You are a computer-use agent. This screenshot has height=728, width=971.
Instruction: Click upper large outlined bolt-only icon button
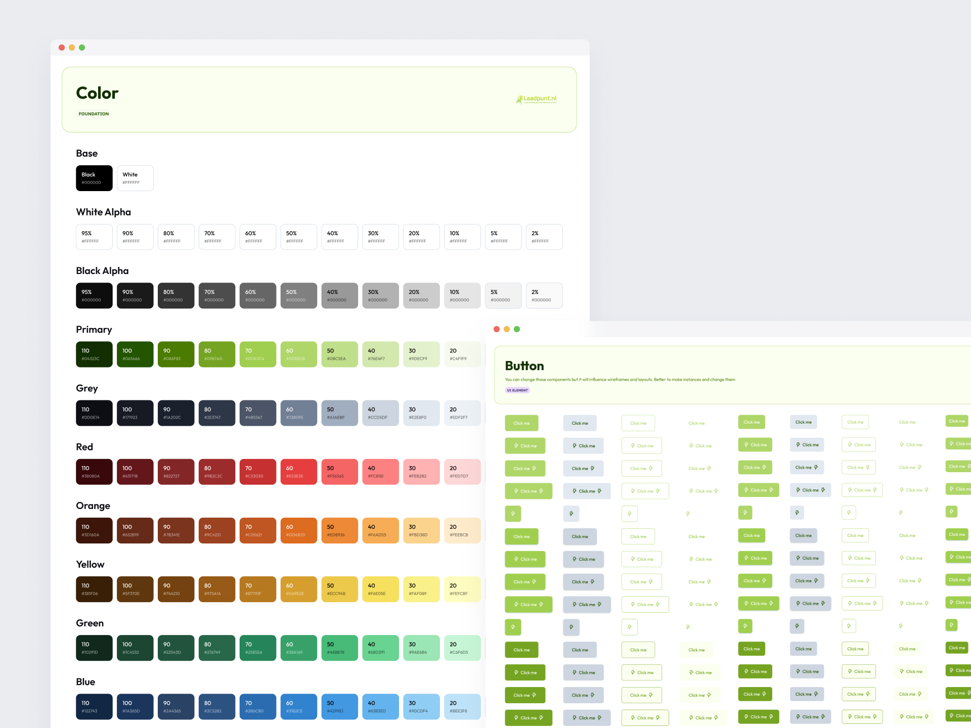629,514
